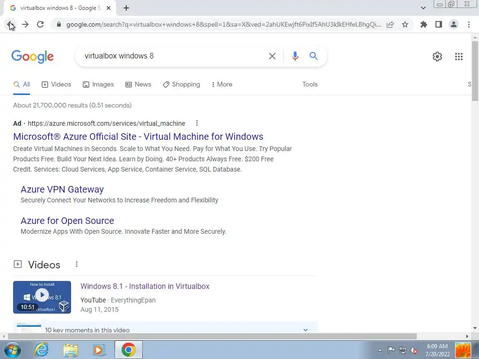Viewport: 479px width, 359px height.
Task: Open Windows Explorer folder from taskbar
Action: (71, 350)
